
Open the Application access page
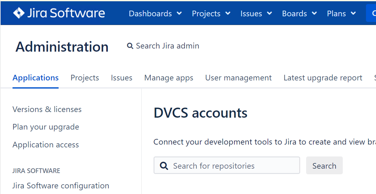[x=45, y=145]
